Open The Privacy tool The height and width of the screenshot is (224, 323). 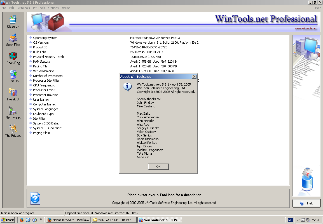click(13, 131)
